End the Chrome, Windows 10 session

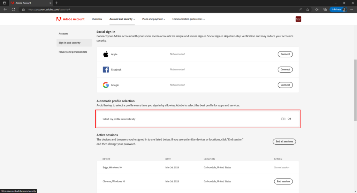click(283, 182)
